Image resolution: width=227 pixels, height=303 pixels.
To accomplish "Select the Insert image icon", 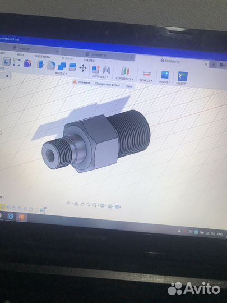I will 165,75.
